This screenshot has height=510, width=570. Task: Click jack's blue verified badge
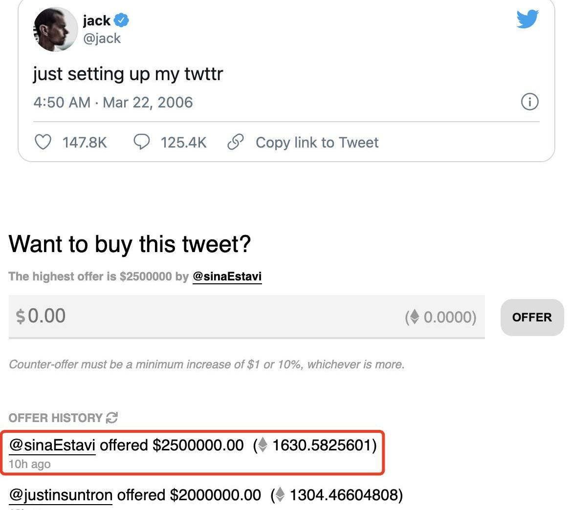tap(121, 21)
